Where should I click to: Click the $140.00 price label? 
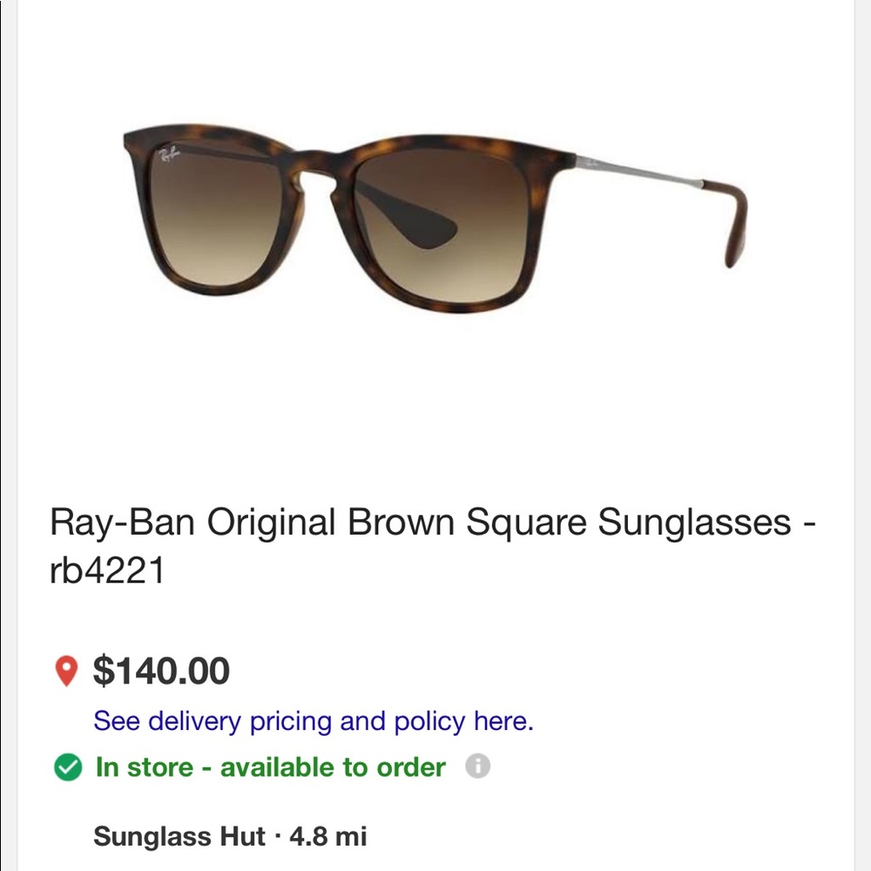(x=162, y=671)
